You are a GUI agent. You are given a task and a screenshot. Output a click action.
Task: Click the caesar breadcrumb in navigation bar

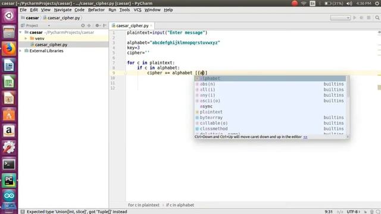click(x=30, y=18)
